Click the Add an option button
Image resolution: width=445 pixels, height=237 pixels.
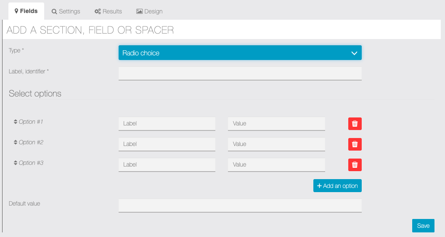[337, 186]
